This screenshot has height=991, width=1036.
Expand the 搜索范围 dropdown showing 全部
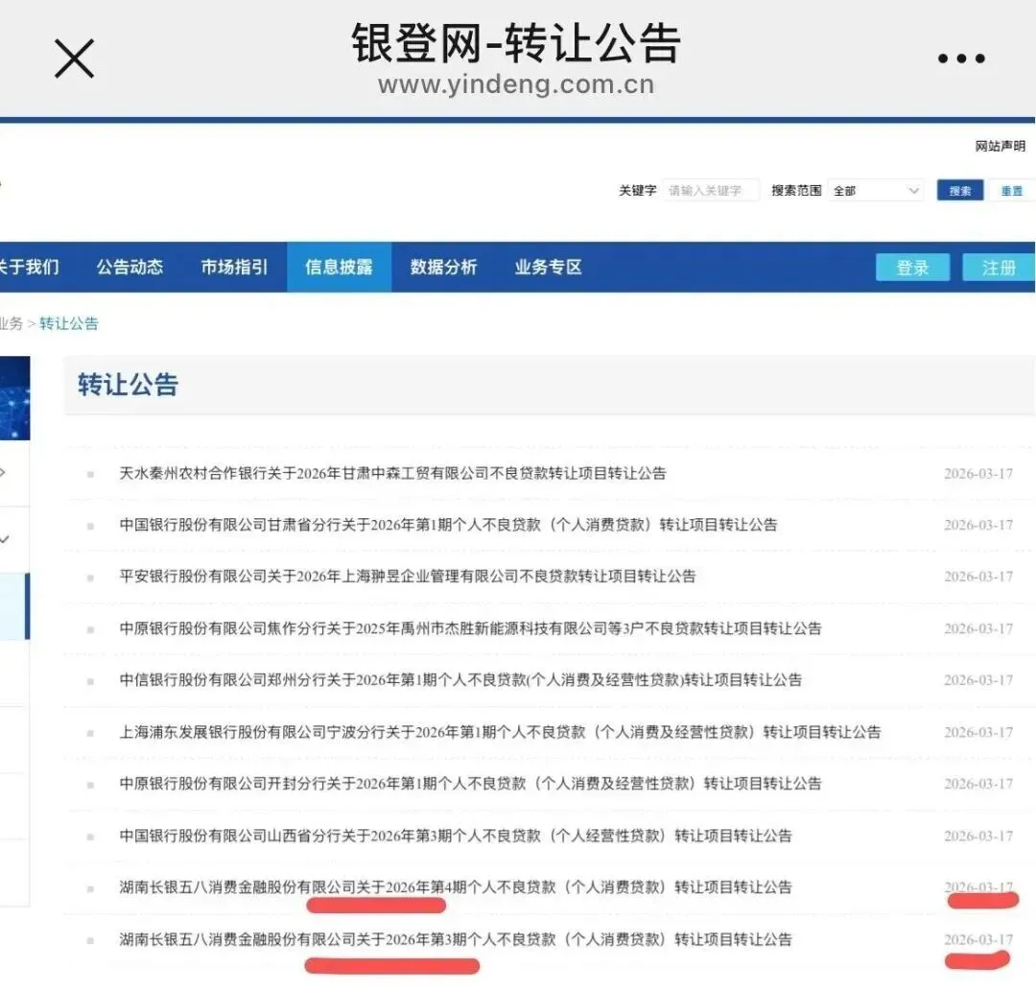tap(876, 190)
